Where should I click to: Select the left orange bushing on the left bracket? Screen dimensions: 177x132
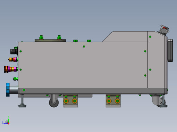point(66,101)
